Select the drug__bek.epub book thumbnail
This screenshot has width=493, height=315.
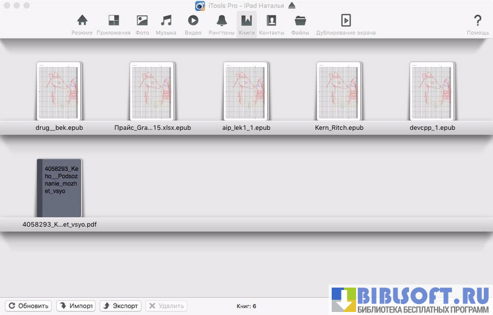tap(58, 91)
